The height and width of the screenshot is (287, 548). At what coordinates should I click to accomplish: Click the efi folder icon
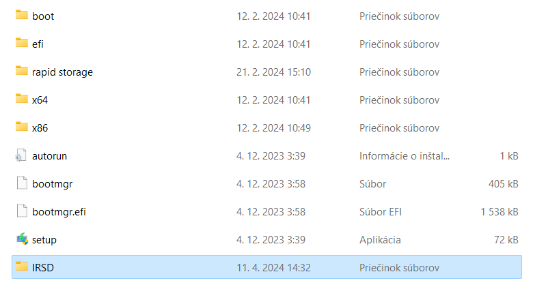click(x=22, y=43)
